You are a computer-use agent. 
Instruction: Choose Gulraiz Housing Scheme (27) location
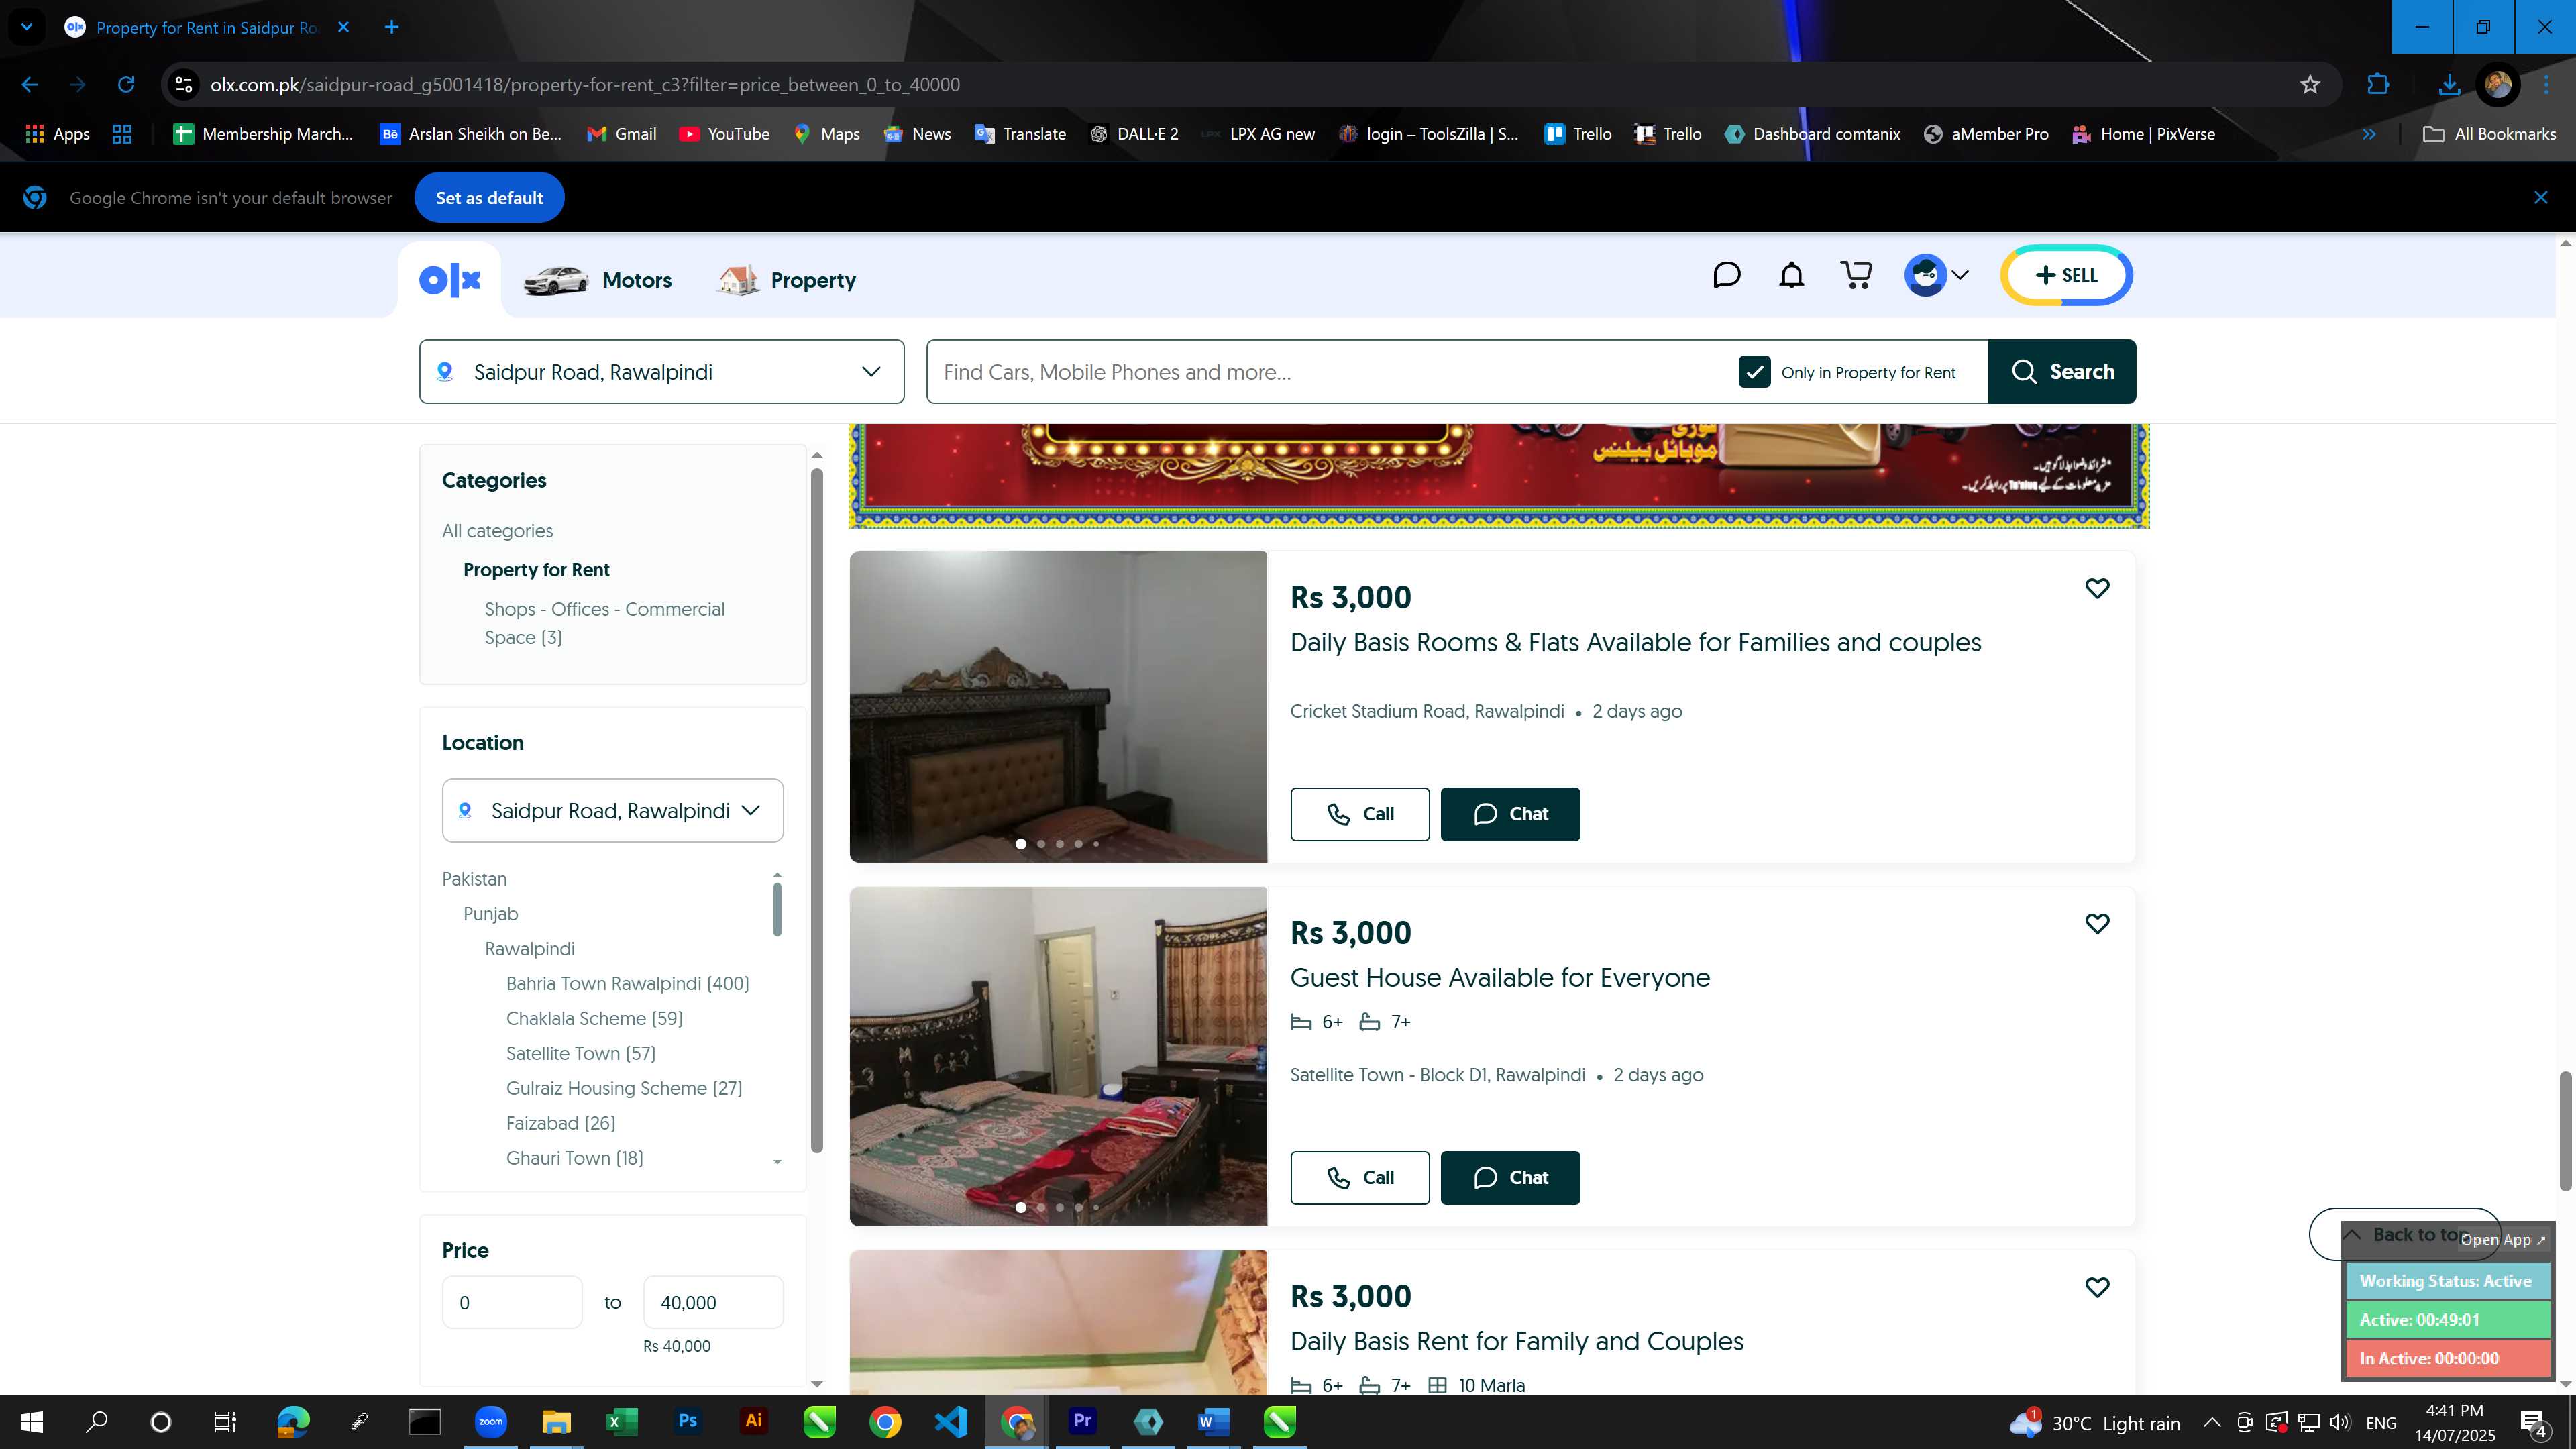click(x=624, y=1088)
